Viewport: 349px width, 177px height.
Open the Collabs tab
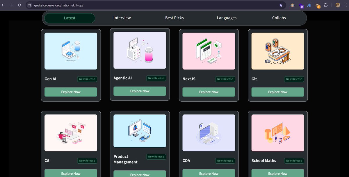(279, 18)
